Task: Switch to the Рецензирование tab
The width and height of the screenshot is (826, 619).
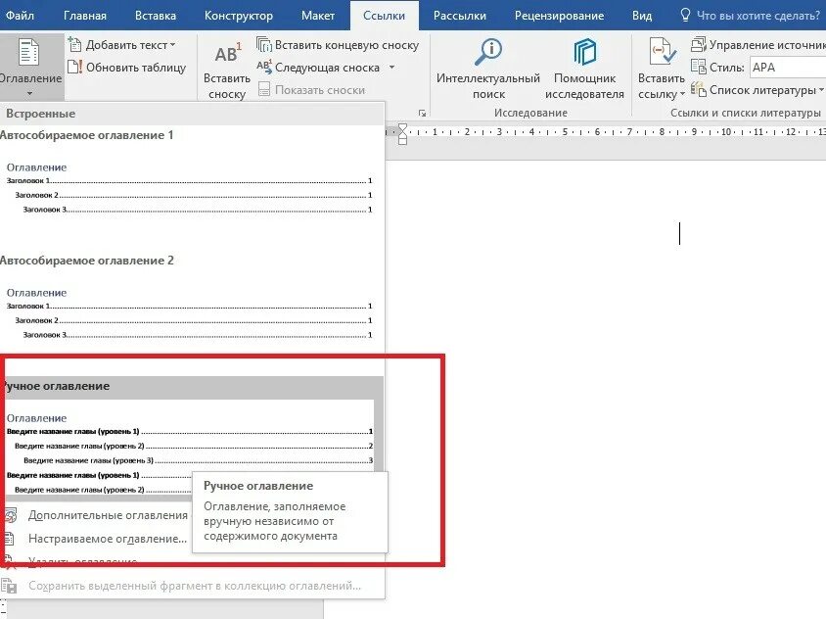Action: tap(559, 16)
